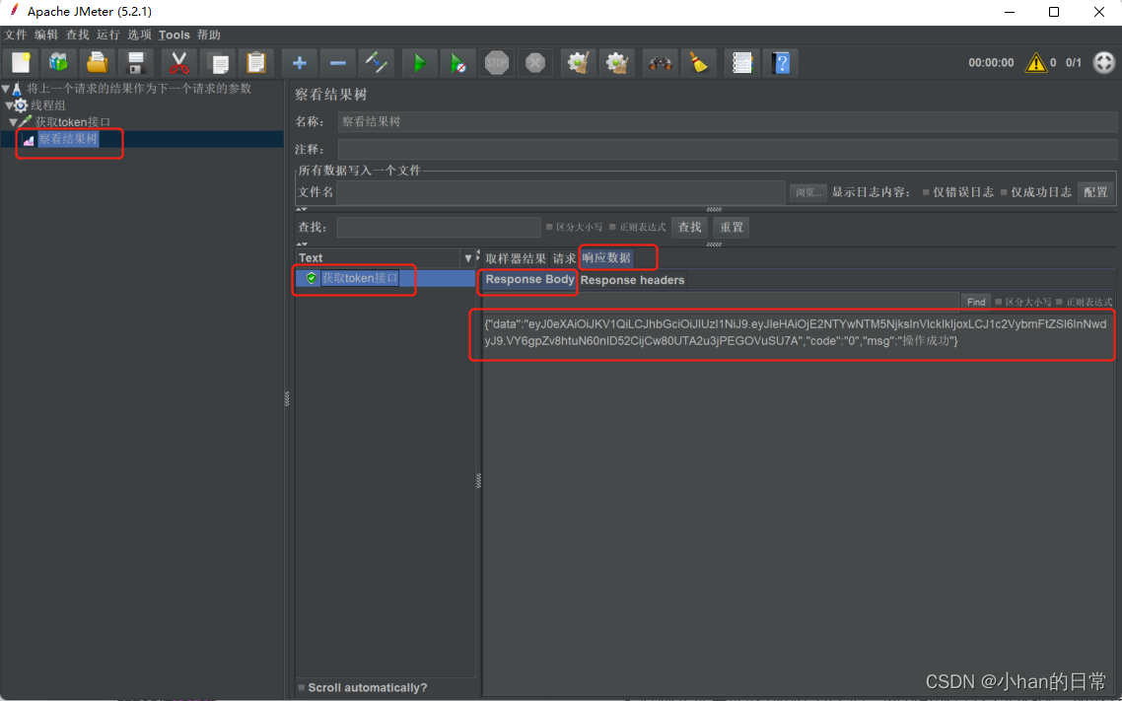
Task: Reset search with the broom icon
Action: 698,63
